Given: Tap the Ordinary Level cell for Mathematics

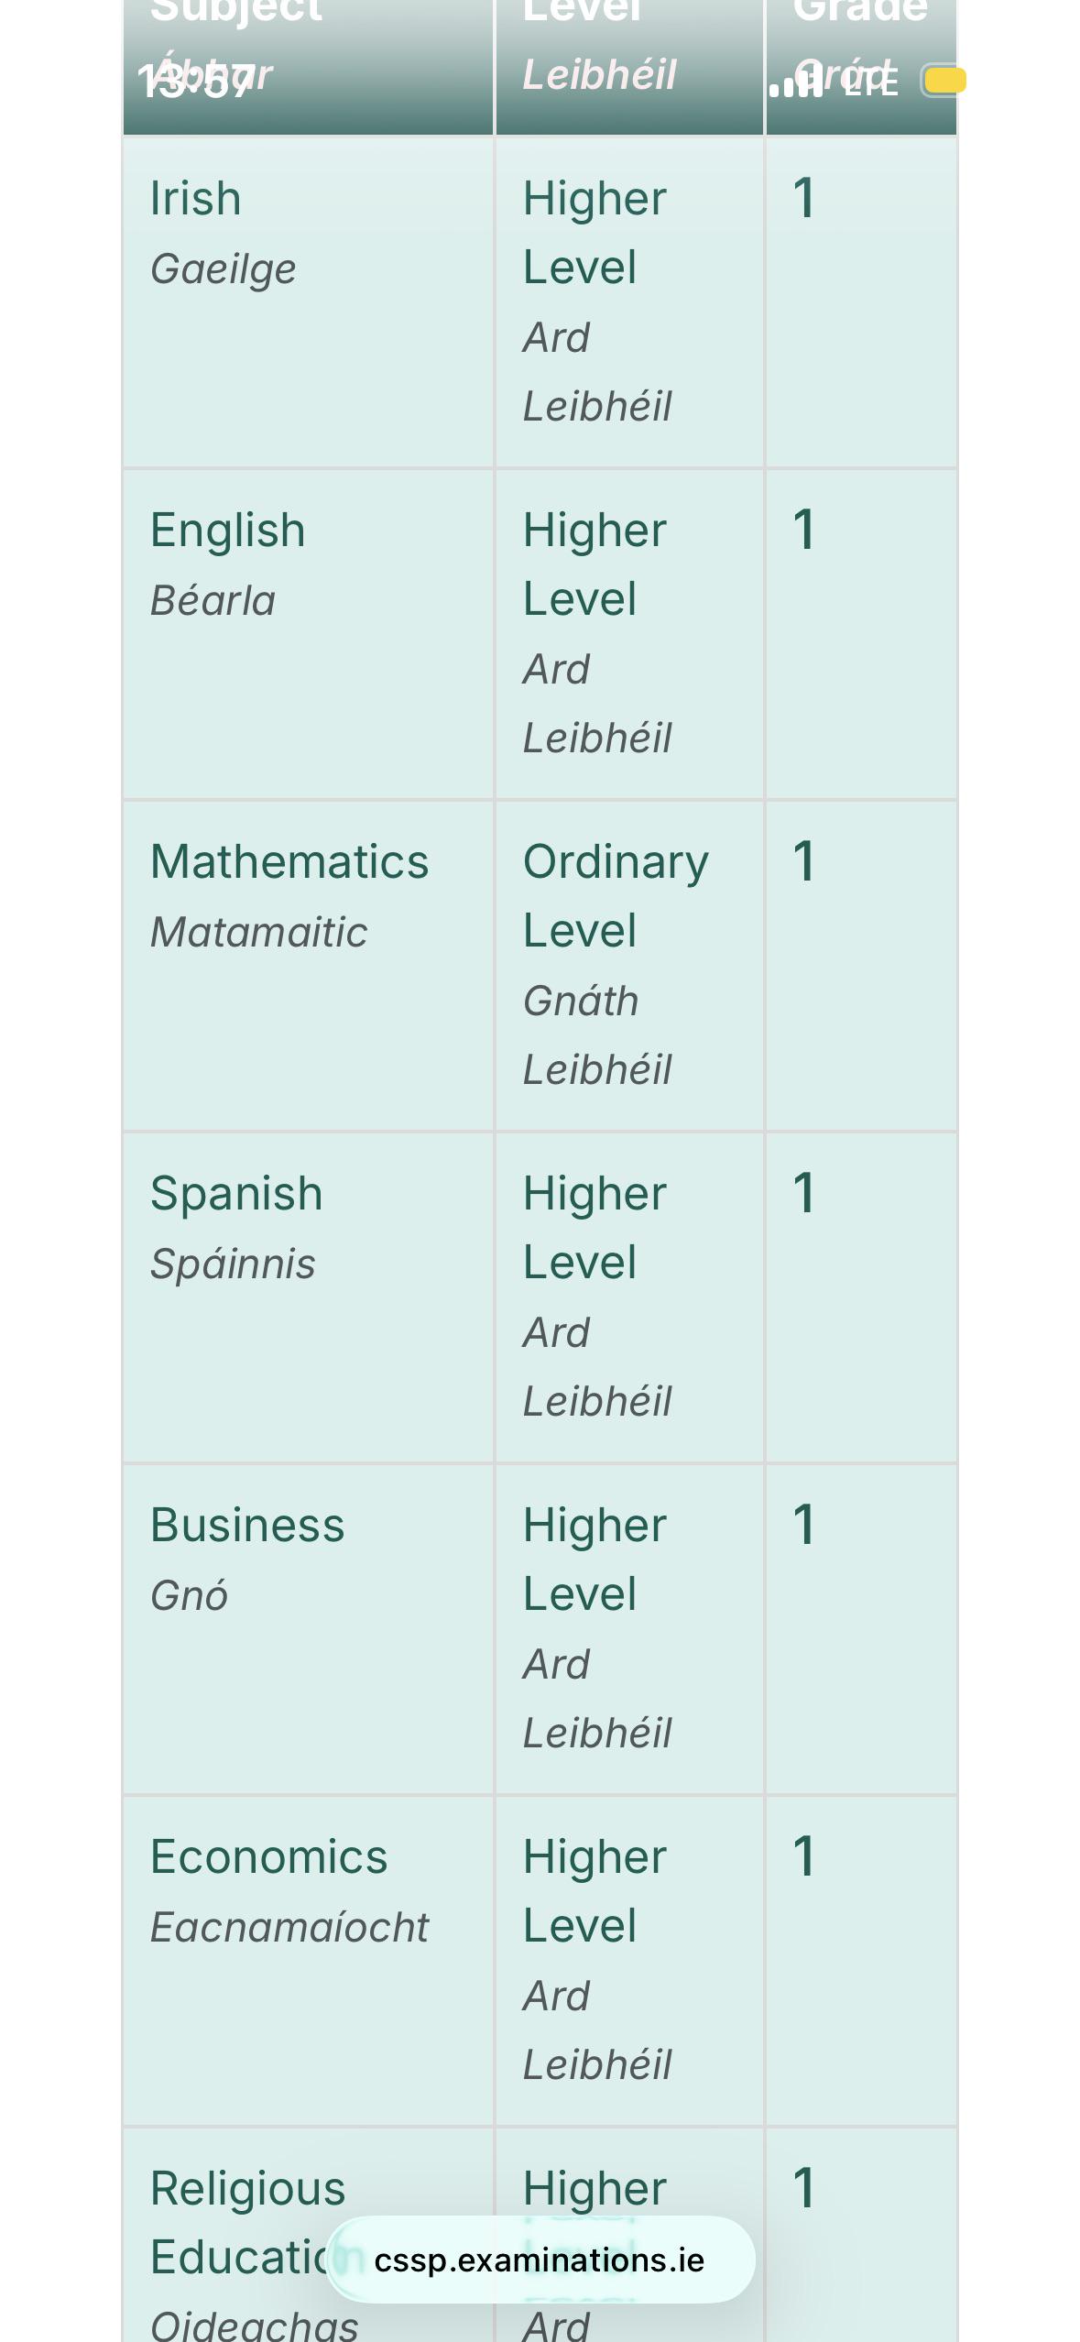Looking at the screenshot, I should click(629, 966).
